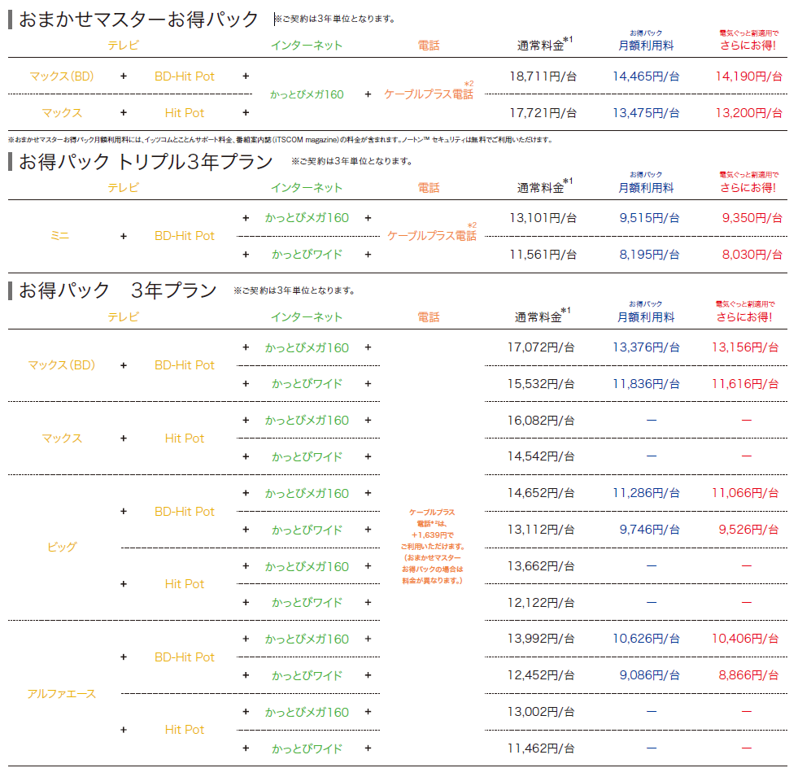The height and width of the screenshot is (768, 798).
Task: Click the red 11,616円/台 price
Action: (x=745, y=384)
